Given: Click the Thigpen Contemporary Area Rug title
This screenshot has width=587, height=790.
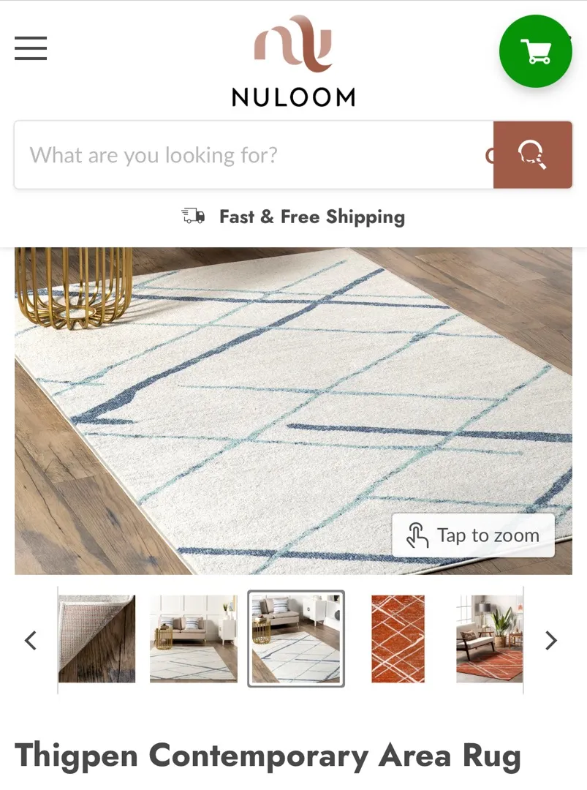Looking at the screenshot, I should coord(268,757).
